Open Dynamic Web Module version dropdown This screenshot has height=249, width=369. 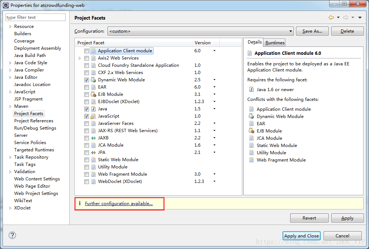tap(214, 80)
